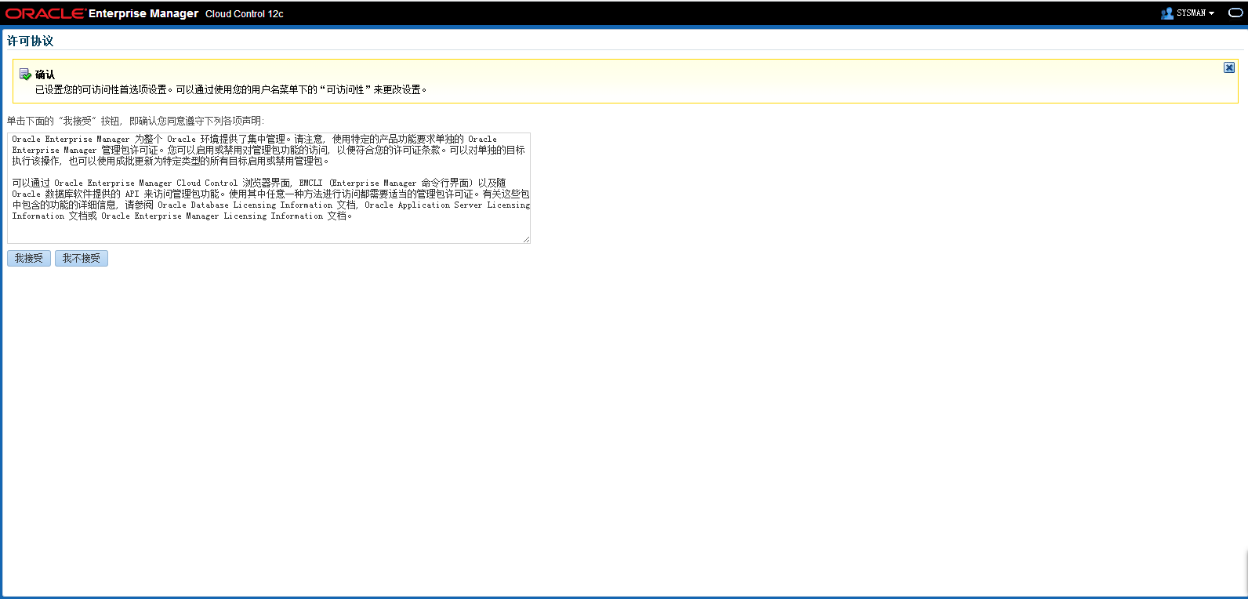The image size is (1248, 599).
Task: Click the 许可协议 page heading
Action: (x=31, y=41)
